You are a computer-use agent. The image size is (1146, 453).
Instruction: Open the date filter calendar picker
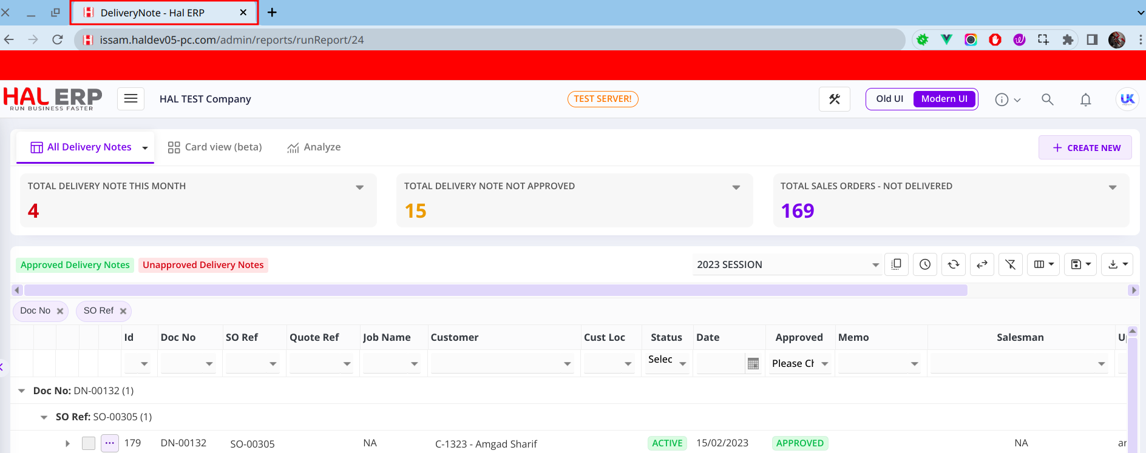click(753, 364)
